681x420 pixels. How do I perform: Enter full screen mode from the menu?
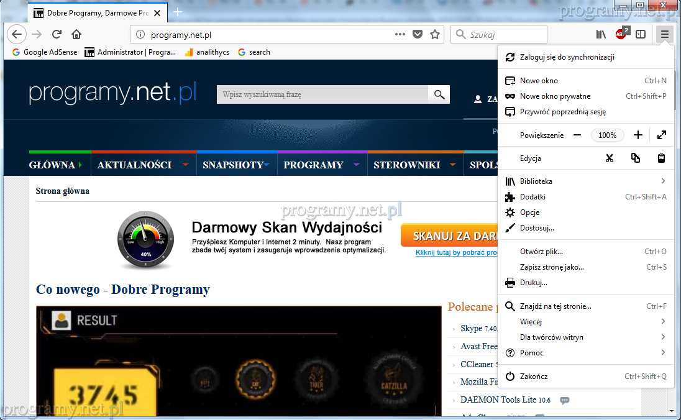(662, 135)
